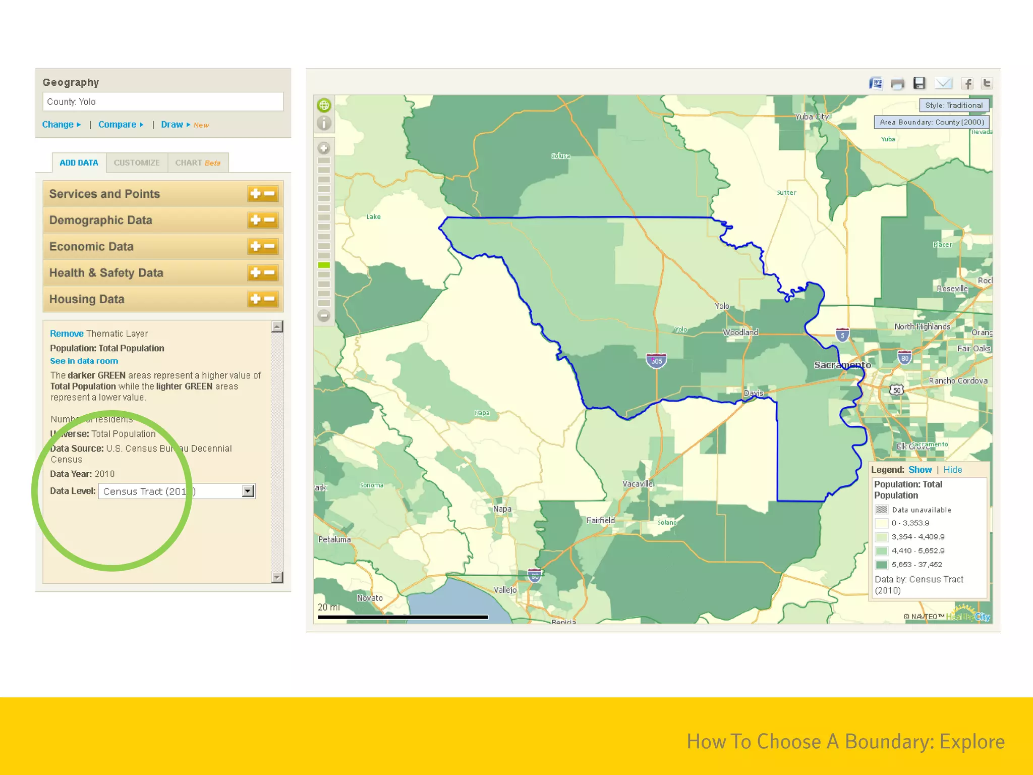This screenshot has width=1033, height=775.
Task: Click Remove thematic layer link
Action: tap(67, 334)
